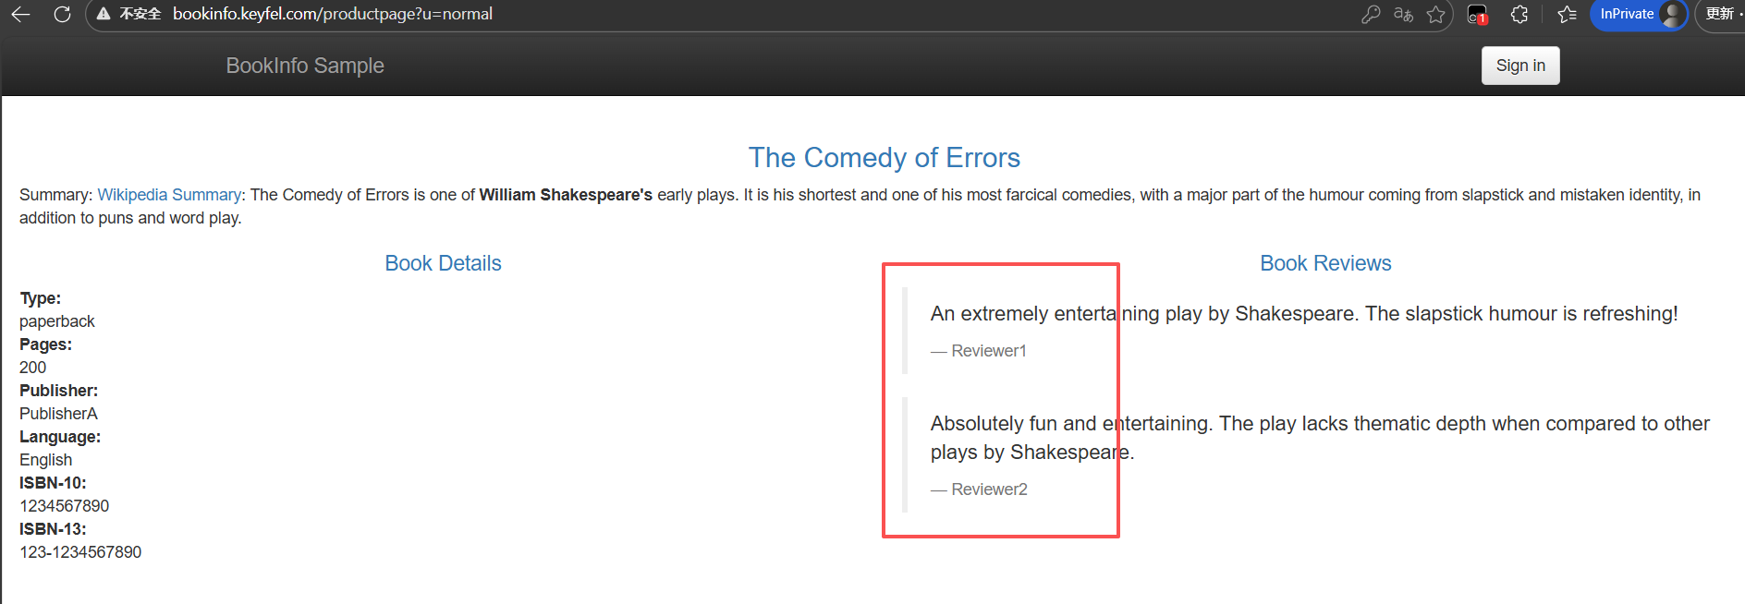Open saved passwords via the key icon
Viewport: 1745px width, 604px height.
[1371, 14]
